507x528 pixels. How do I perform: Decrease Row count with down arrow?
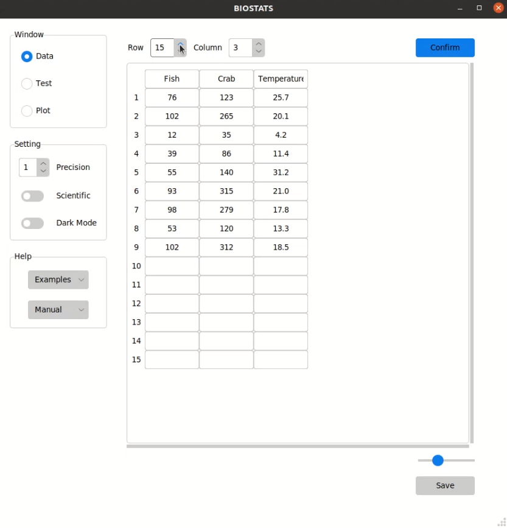[x=180, y=52]
